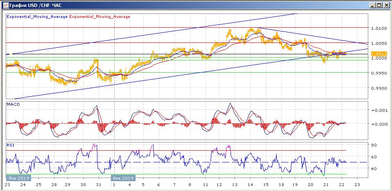Click the 1.0100 price axis label

click(x=378, y=28)
